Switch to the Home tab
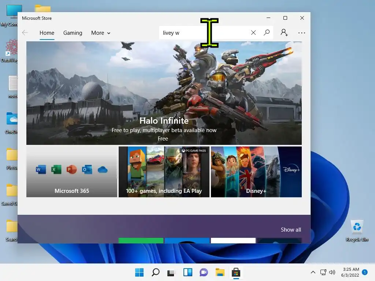Image resolution: width=375 pixels, height=281 pixels. (x=47, y=33)
